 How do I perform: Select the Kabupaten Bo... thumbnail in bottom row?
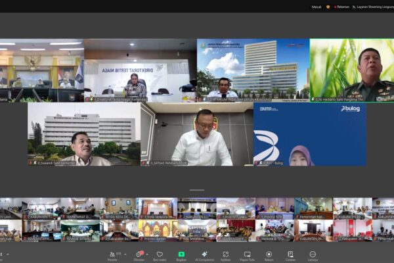click(119, 231)
